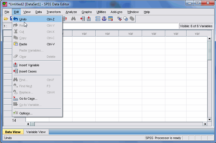Click the Find binoculars icon in the toolbar

pyautogui.click(x=73, y=19)
